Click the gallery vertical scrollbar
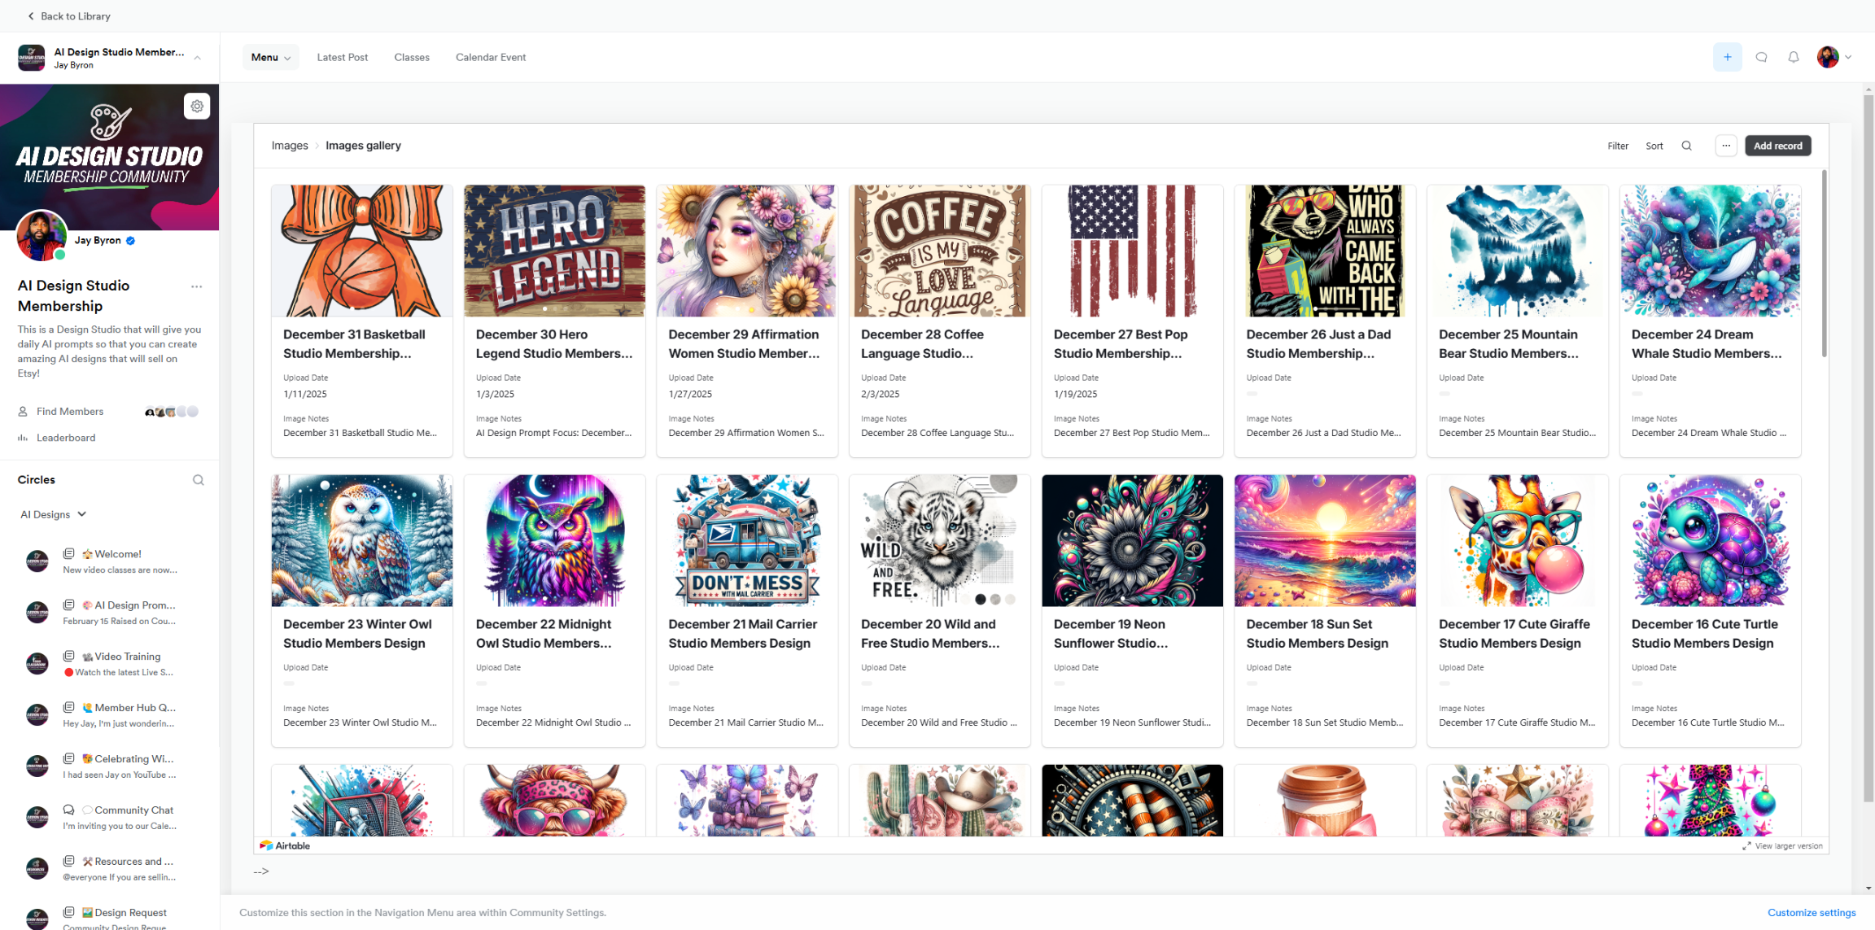Viewport: 1875px width, 930px height. [1824, 264]
